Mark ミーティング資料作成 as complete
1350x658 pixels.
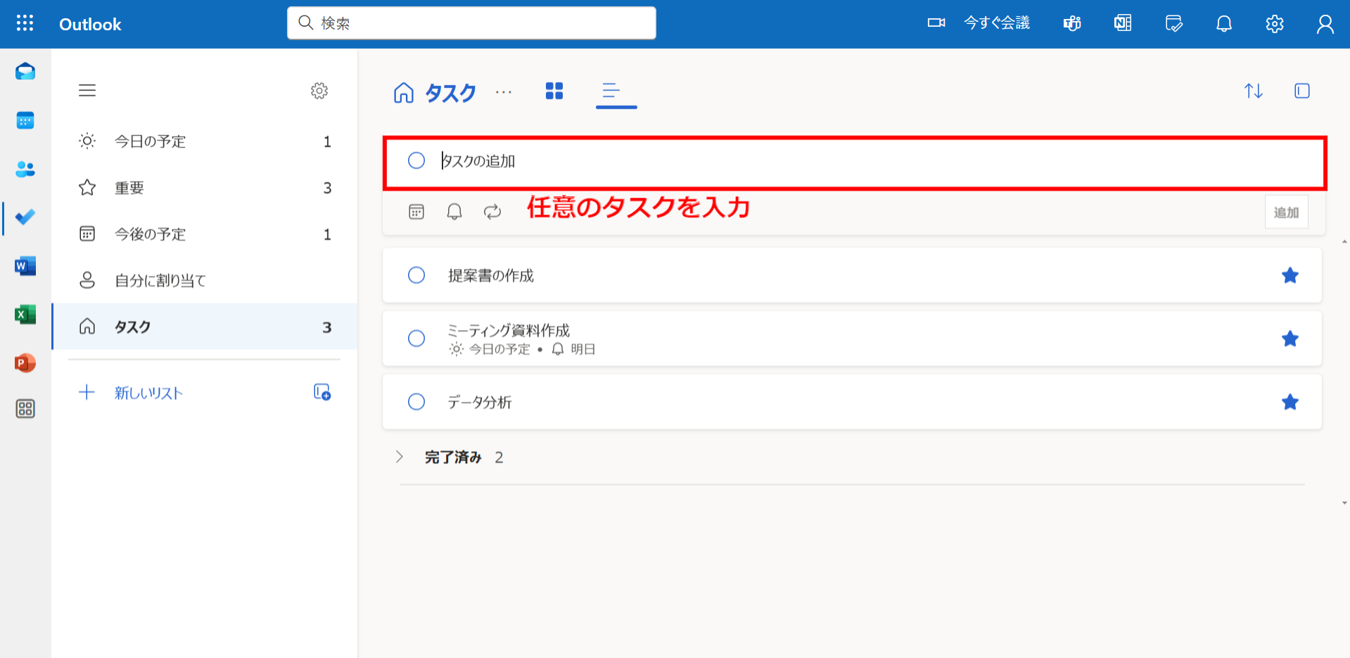coord(416,339)
